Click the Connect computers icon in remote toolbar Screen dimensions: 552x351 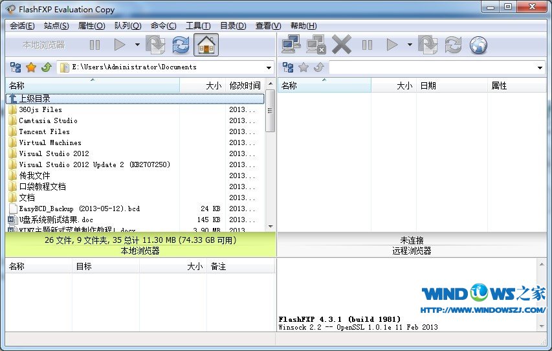click(x=291, y=45)
